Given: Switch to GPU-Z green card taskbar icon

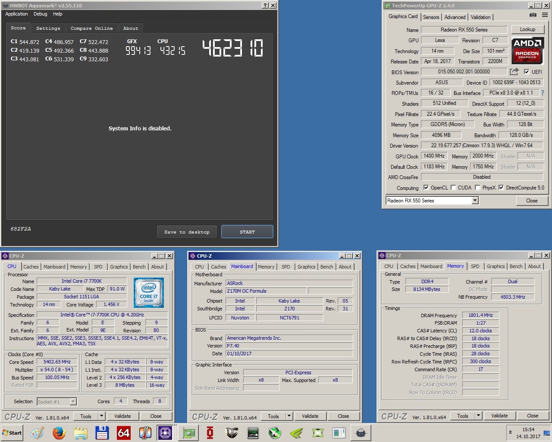Looking at the screenshot, I should coord(188,433).
